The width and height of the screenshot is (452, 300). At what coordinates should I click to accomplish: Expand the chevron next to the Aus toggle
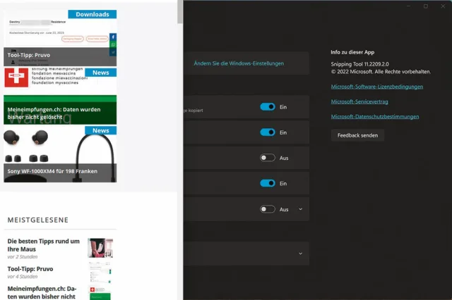pyautogui.click(x=300, y=209)
